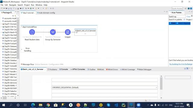Select the Day09-Salesforce project

[10, 91]
